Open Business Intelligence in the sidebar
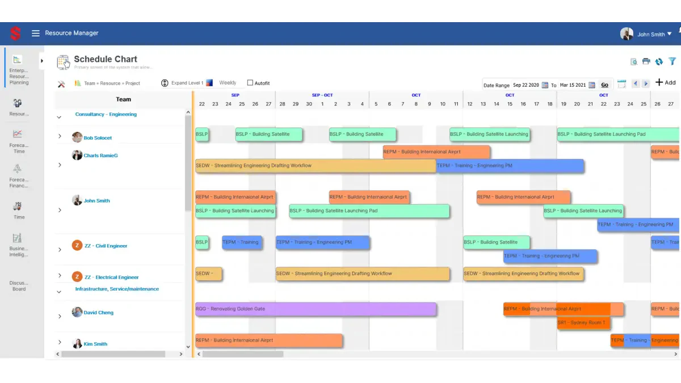The height and width of the screenshot is (383, 681). tap(19, 245)
